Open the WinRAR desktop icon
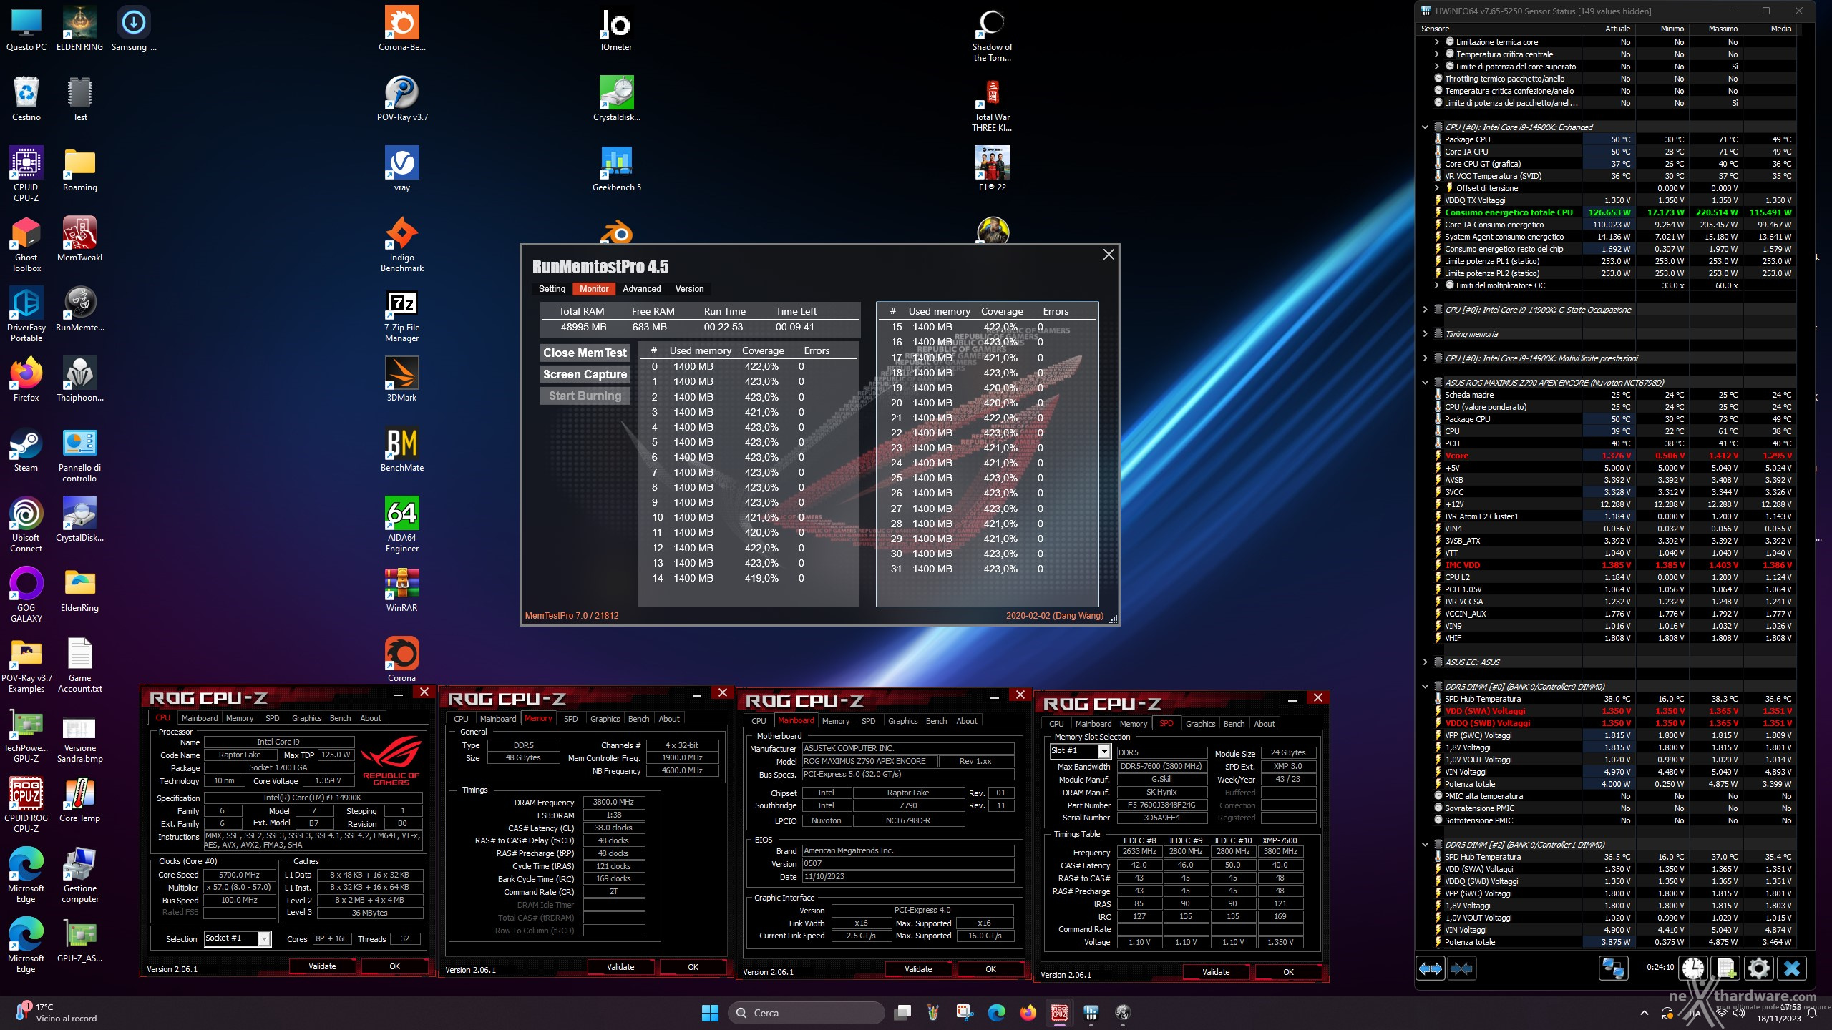Image resolution: width=1832 pixels, height=1030 pixels. 402,590
